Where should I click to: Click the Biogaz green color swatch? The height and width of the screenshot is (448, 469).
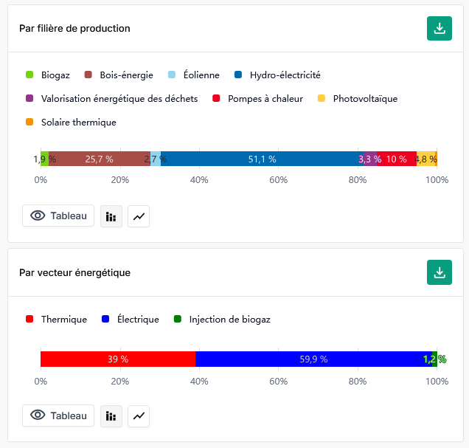pos(29,75)
